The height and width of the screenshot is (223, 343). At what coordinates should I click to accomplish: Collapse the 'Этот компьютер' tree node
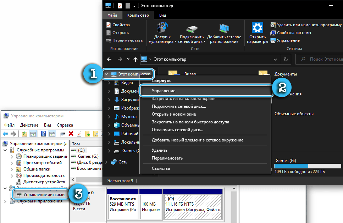pyautogui.click(x=106, y=74)
